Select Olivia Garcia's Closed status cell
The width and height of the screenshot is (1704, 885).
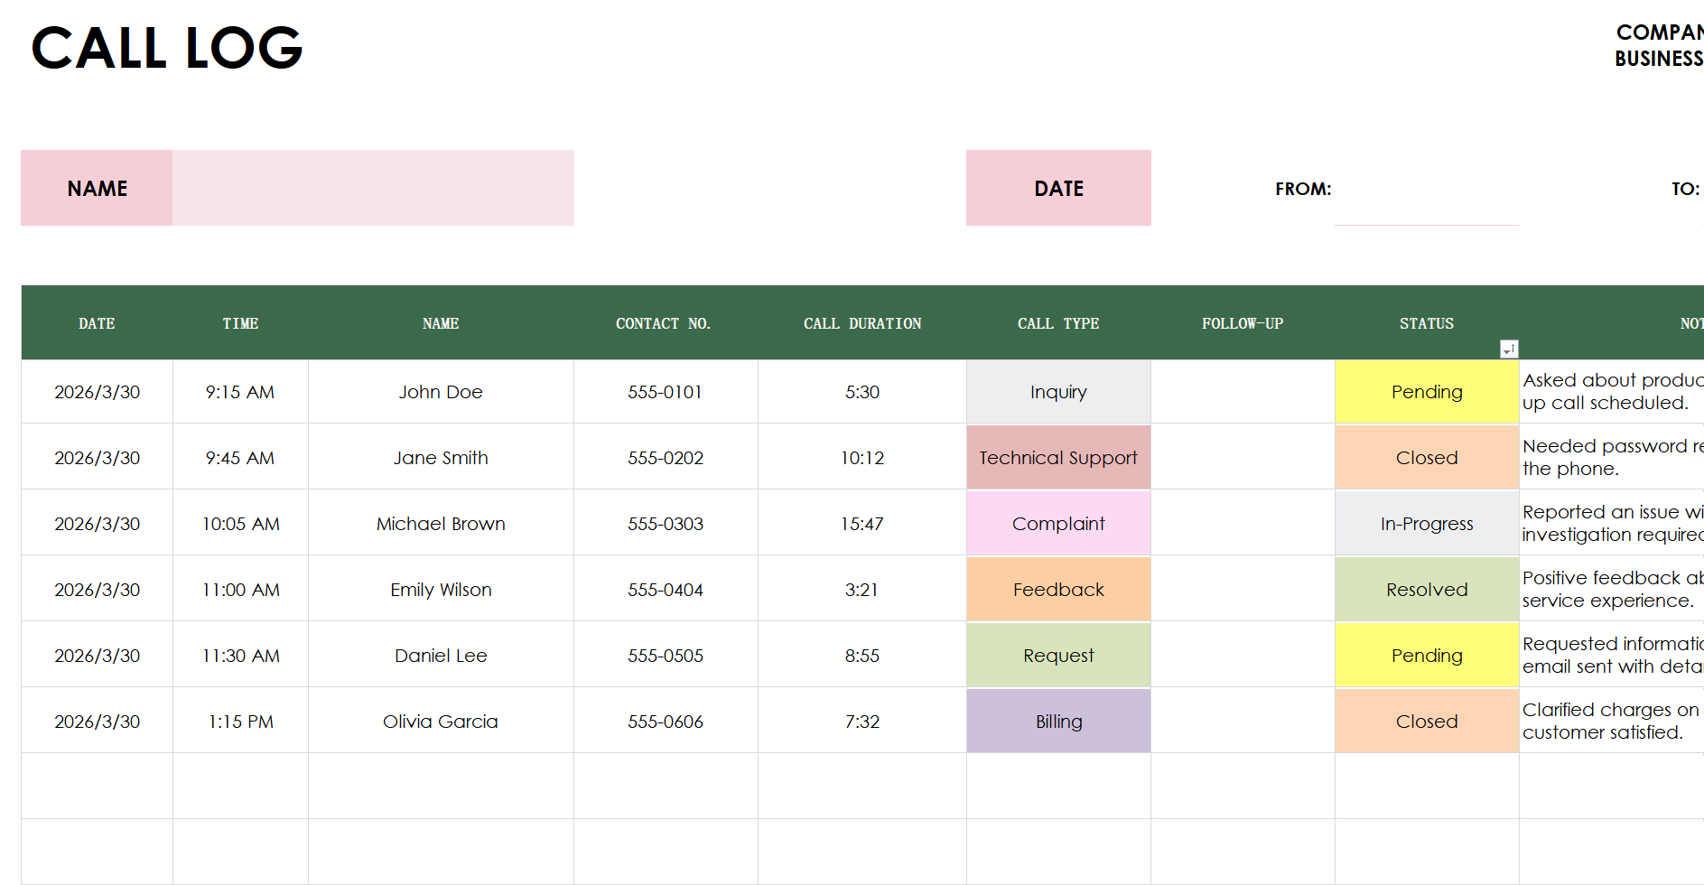(x=1427, y=722)
